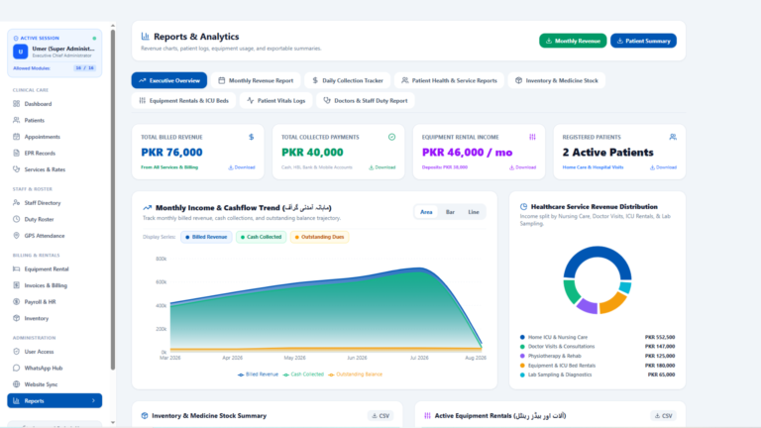This screenshot has height=428, width=761.
Task: Click the Payroll & HR icon
Action: point(17,302)
